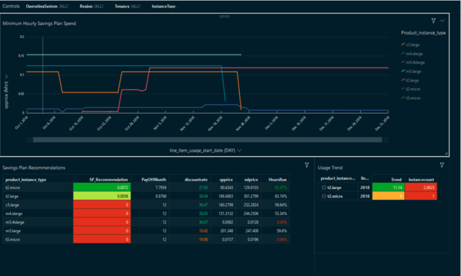Image resolution: width=461 pixels, height=276 pixels.
Task: Click product_instance_type column header
Action: 37,180
